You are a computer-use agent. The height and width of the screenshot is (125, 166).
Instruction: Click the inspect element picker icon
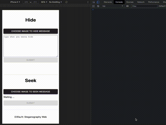click(x=94, y=2)
